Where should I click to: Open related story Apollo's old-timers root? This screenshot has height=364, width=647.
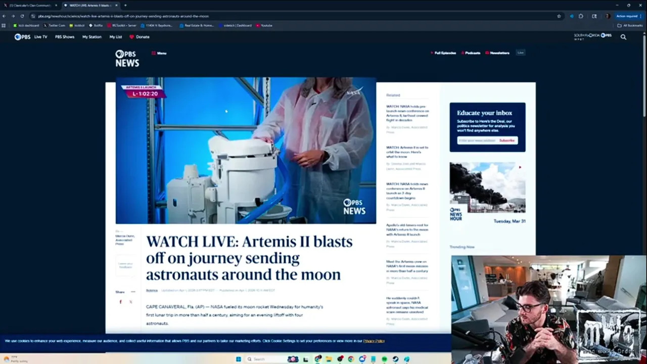pos(407,230)
